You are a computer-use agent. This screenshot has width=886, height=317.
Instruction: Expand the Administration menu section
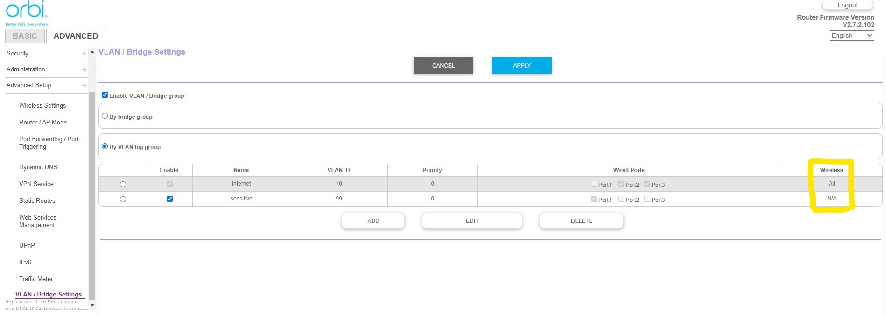(x=84, y=69)
